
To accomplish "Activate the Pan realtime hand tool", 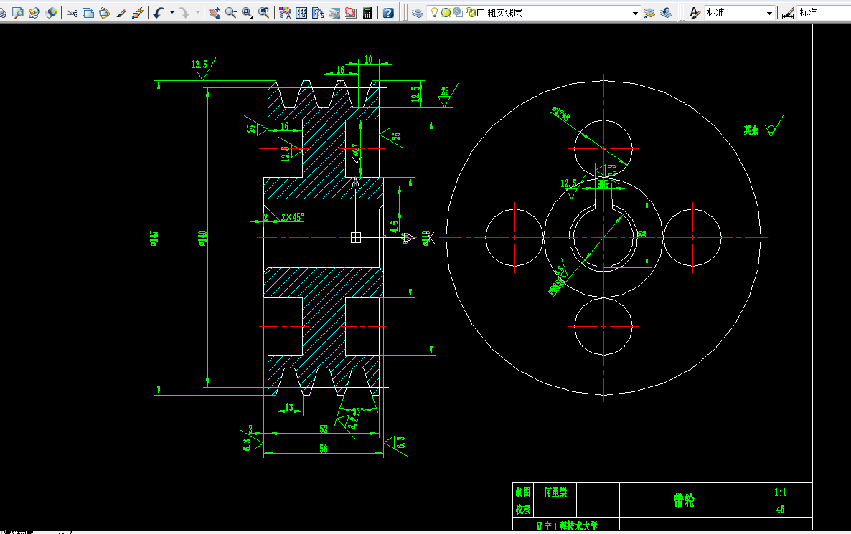I will click(x=215, y=12).
